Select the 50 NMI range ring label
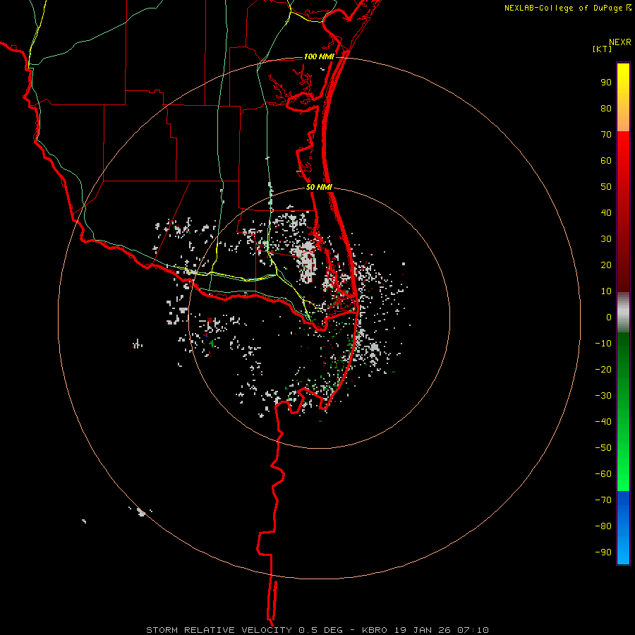This screenshot has height=635, width=635. 319,187
